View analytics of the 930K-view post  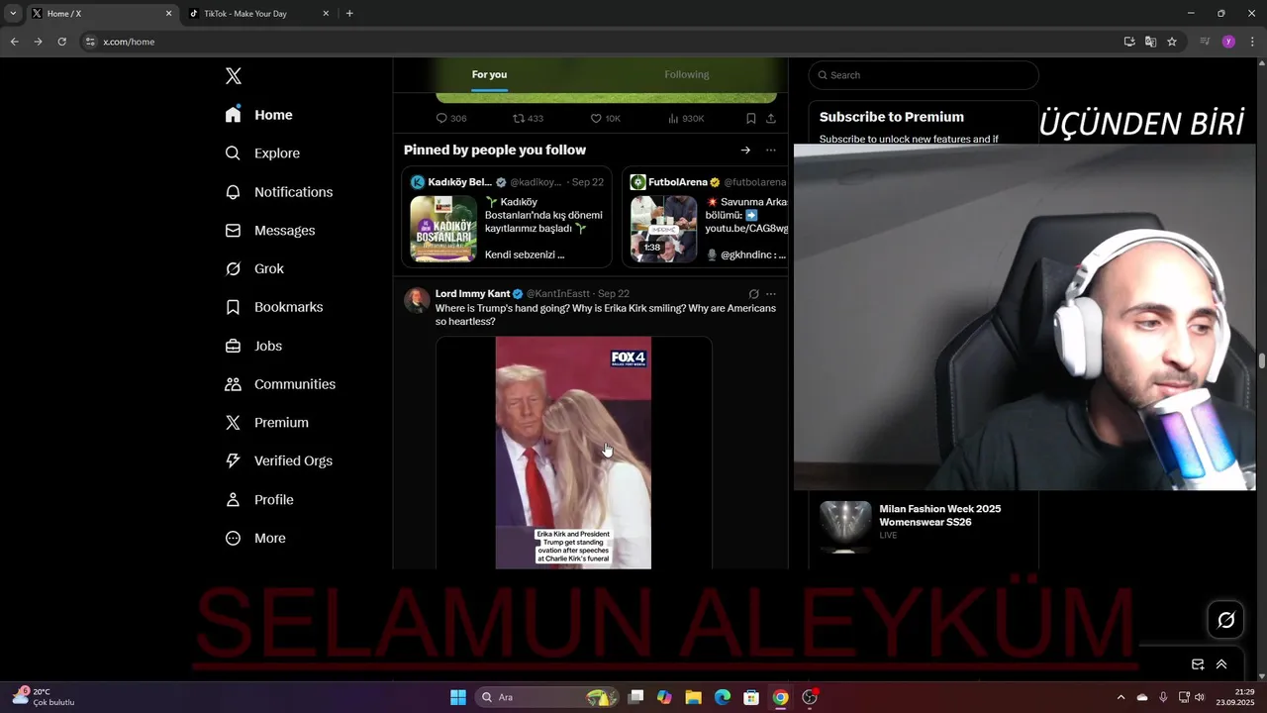click(x=686, y=119)
